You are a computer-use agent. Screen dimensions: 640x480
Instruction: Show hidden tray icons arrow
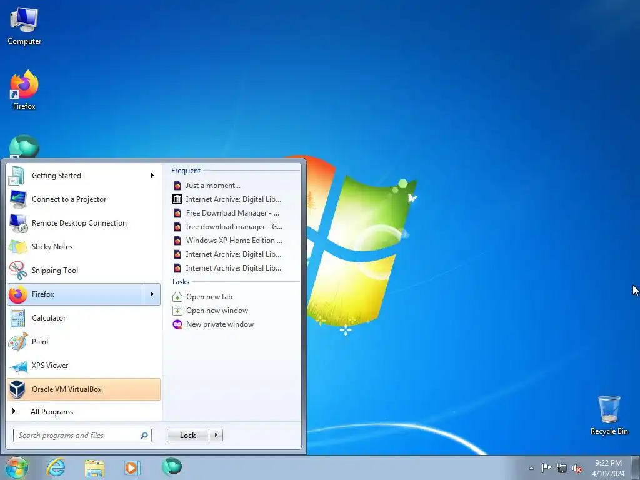pyautogui.click(x=531, y=468)
